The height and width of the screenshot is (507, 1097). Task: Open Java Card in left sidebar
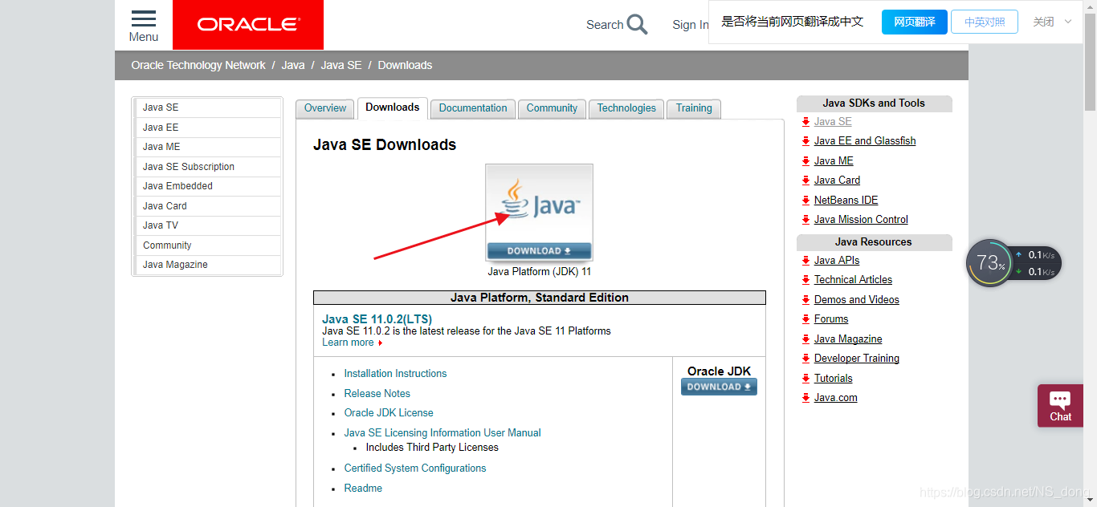pos(208,206)
